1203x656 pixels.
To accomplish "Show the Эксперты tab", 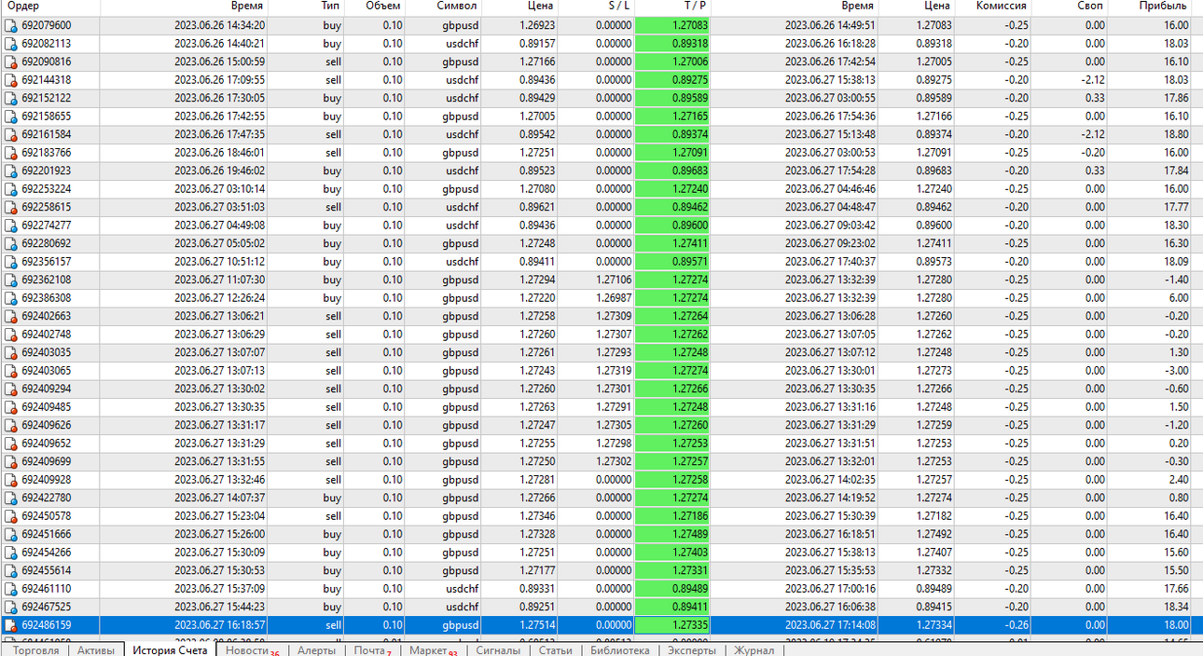I will 692,650.
